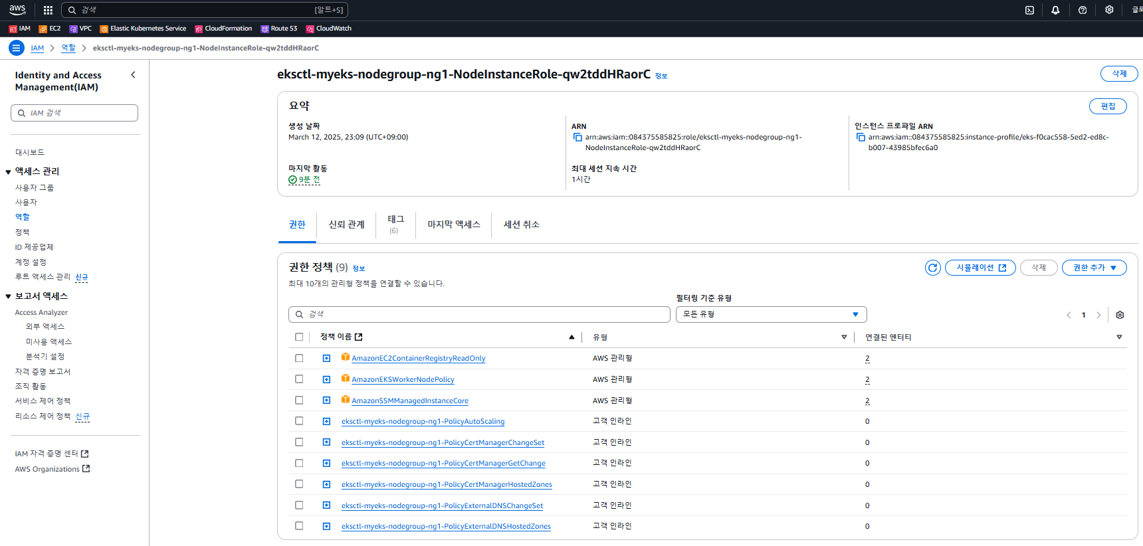Open AWS Organizations external link
This screenshot has height=546, width=1143.
(x=52, y=469)
